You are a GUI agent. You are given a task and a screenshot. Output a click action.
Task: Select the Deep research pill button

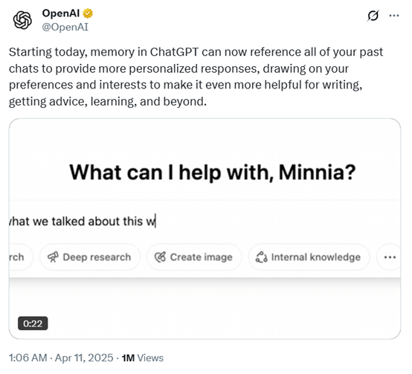click(x=90, y=257)
